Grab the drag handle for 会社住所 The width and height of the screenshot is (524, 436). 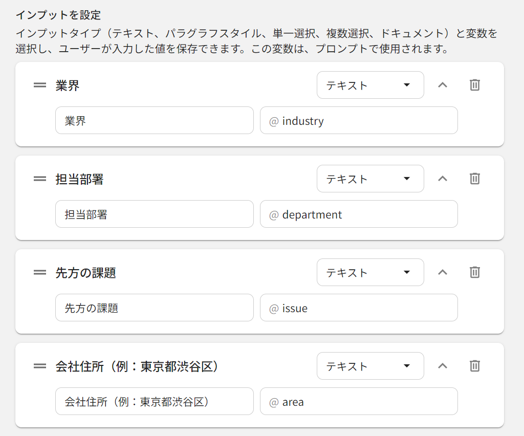tap(40, 366)
